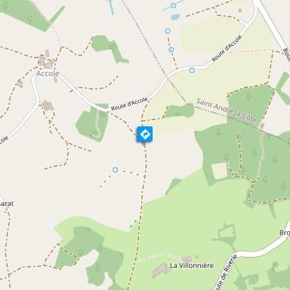Image resolution: width=290 pixels, height=290 pixels.
Task: Select the Saint-André-la-Côte boundary label
Action: 226,110
